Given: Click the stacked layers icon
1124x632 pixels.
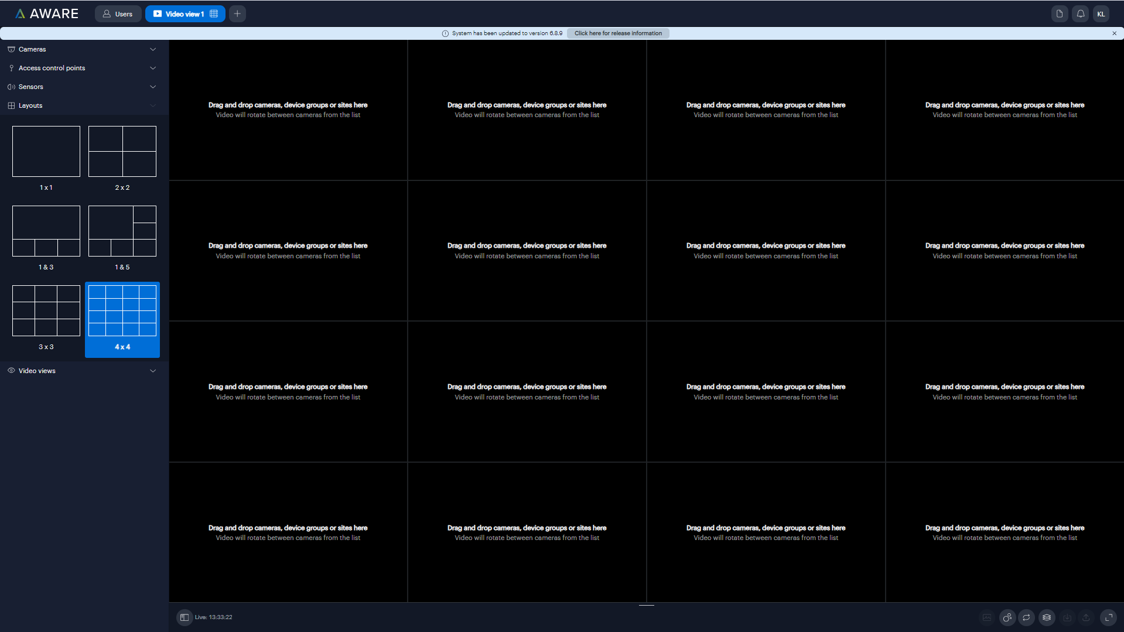Looking at the screenshot, I should click(1047, 617).
